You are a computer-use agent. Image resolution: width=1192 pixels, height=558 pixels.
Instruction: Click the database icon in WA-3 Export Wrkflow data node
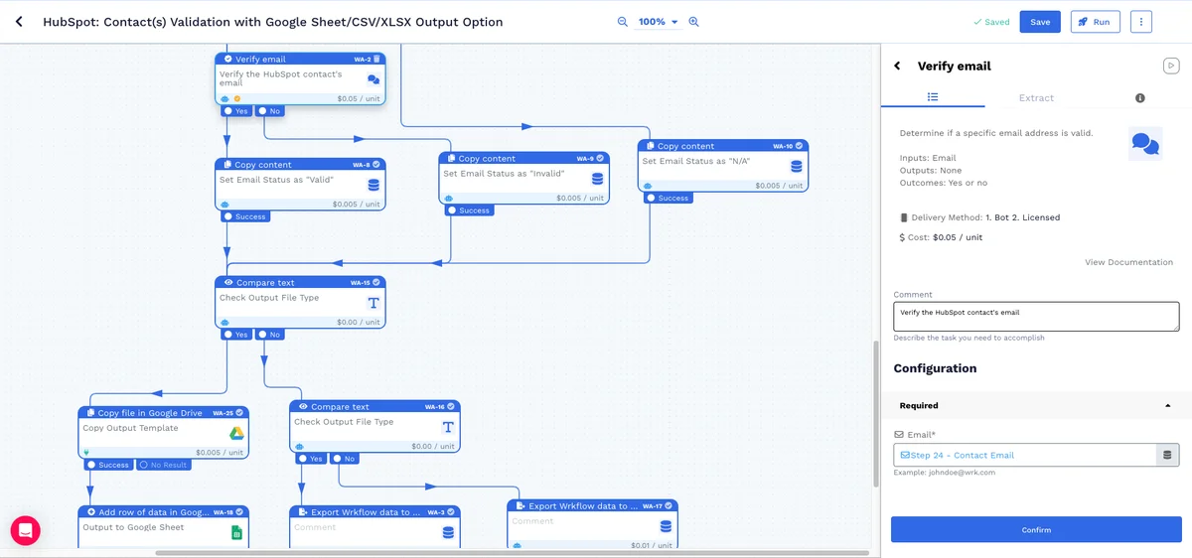click(x=448, y=533)
